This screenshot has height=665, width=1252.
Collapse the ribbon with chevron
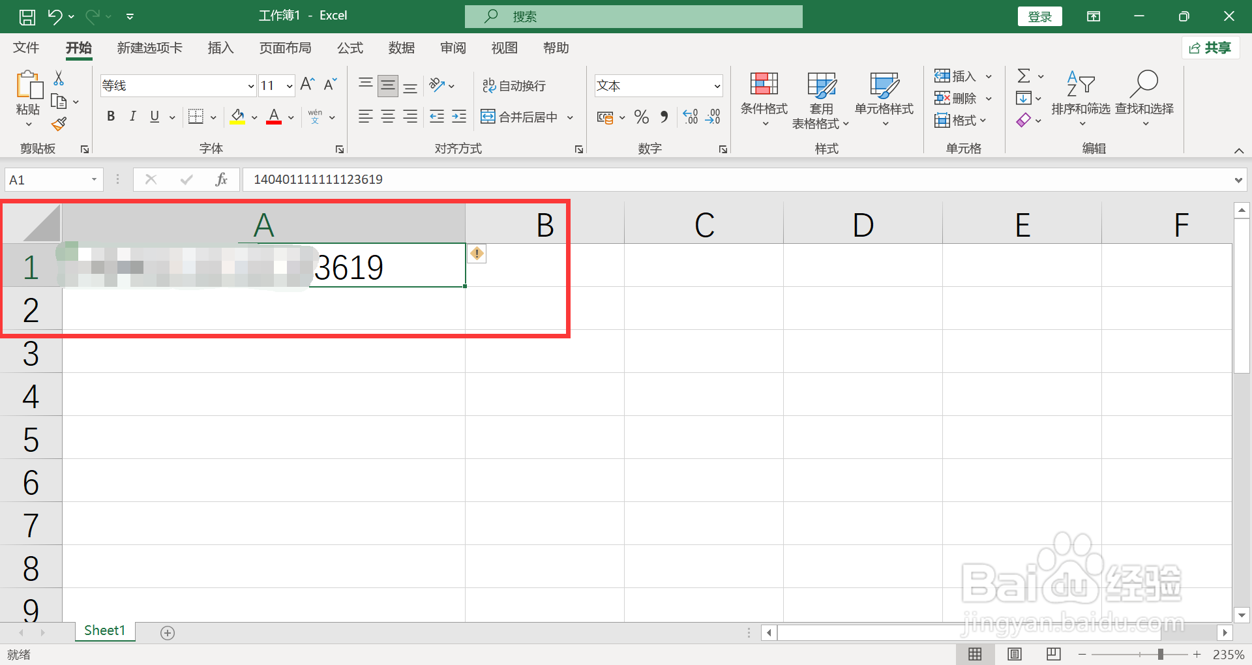(1239, 151)
